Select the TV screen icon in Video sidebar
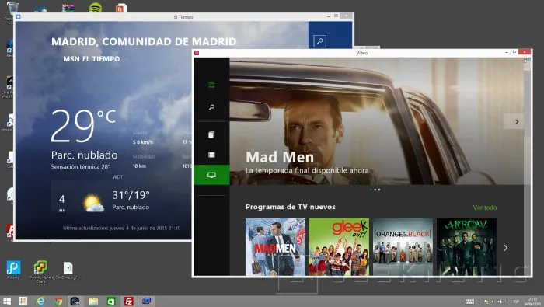The width and height of the screenshot is (544, 307). [211, 175]
